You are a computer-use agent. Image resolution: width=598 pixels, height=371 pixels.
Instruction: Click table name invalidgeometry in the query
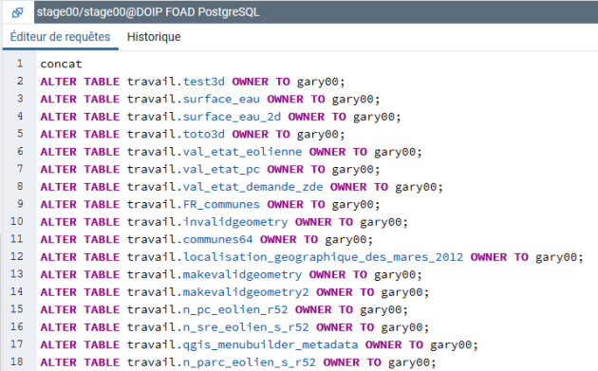tap(235, 222)
